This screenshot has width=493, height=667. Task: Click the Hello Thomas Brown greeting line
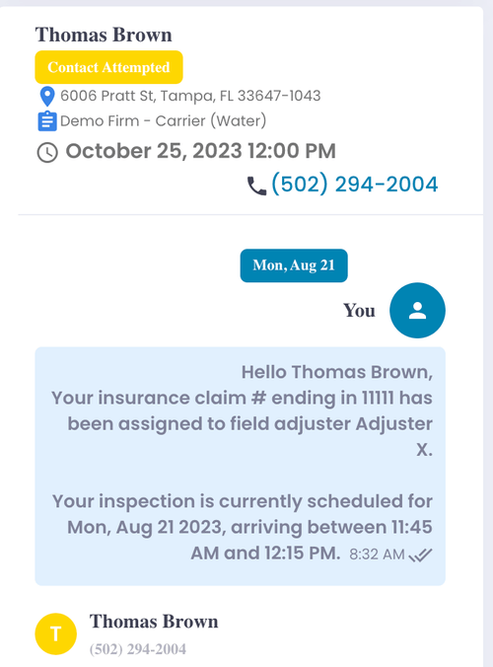(337, 372)
